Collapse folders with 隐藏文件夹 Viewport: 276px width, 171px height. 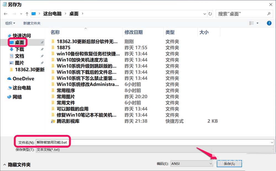pyautogui.click(x=17, y=165)
